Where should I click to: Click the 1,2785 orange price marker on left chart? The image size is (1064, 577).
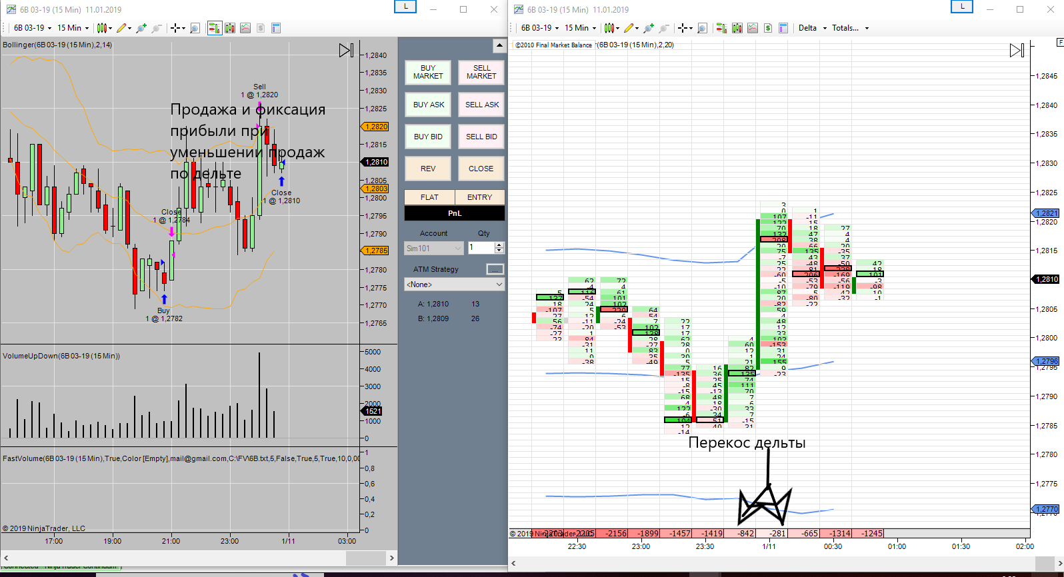[x=375, y=251]
